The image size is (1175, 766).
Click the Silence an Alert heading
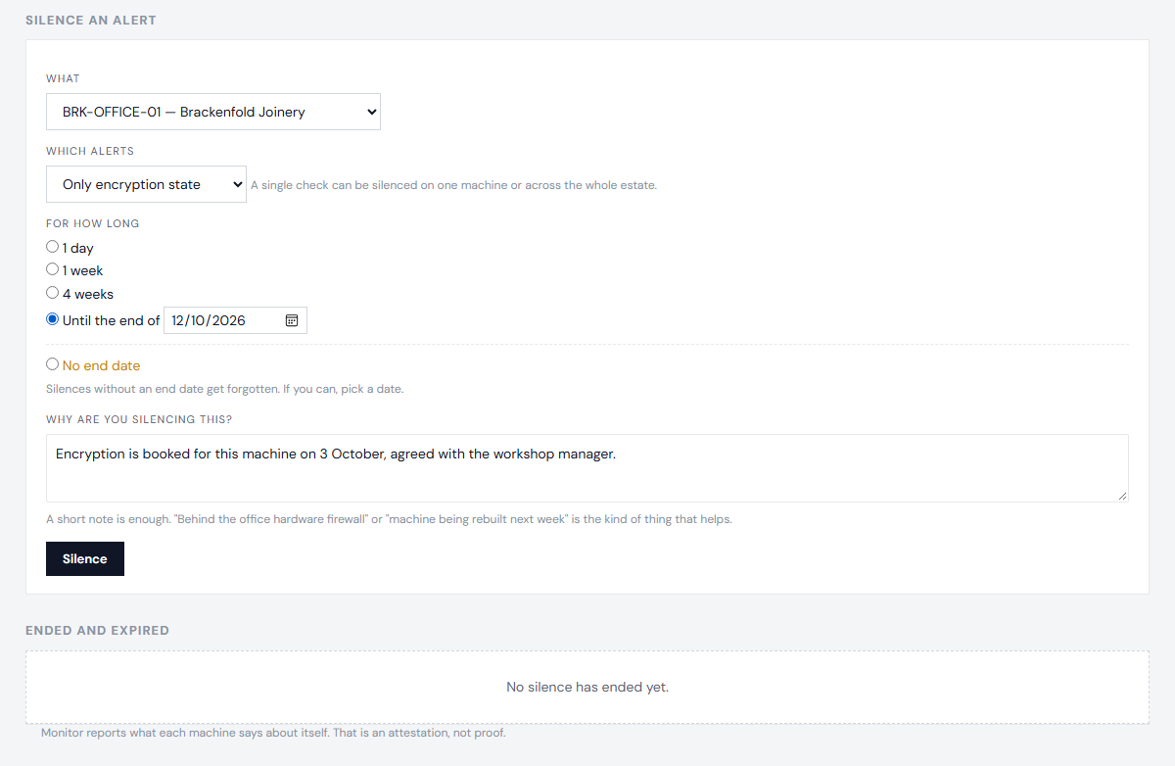point(91,20)
